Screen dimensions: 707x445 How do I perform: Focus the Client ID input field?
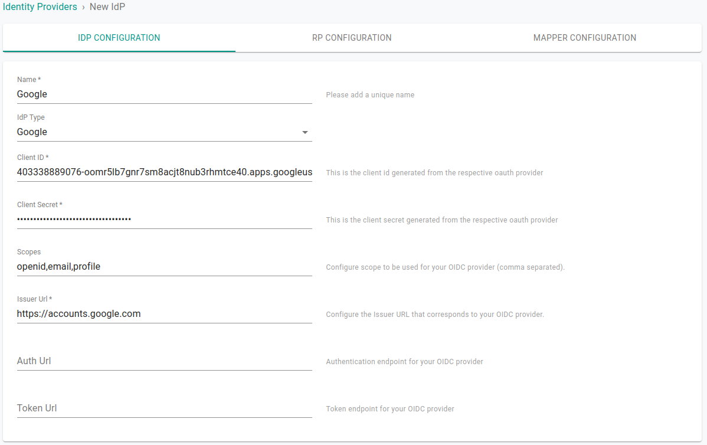click(164, 172)
